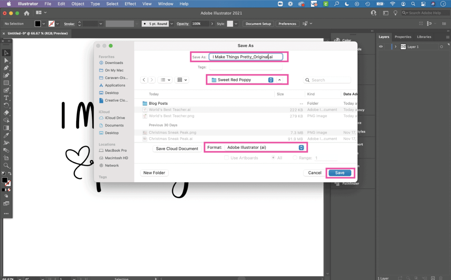Select the Direct Selection tool
Screen dimensions: 451x280
click(x=6, y=60)
